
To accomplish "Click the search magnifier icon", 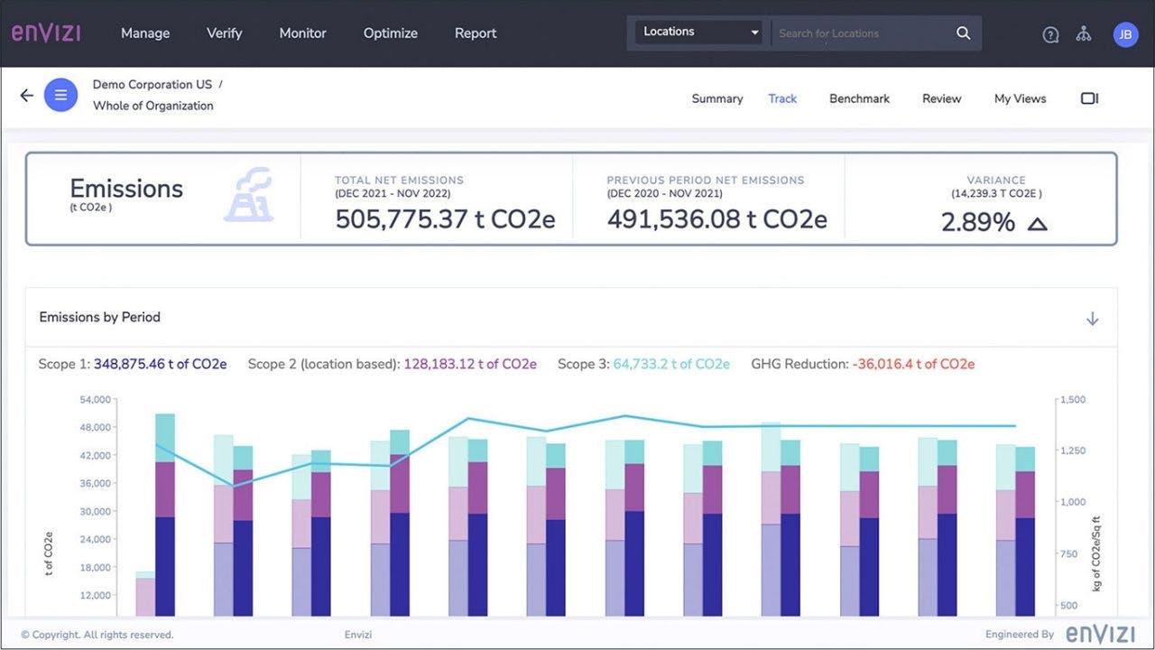I will (x=963, y=32).
